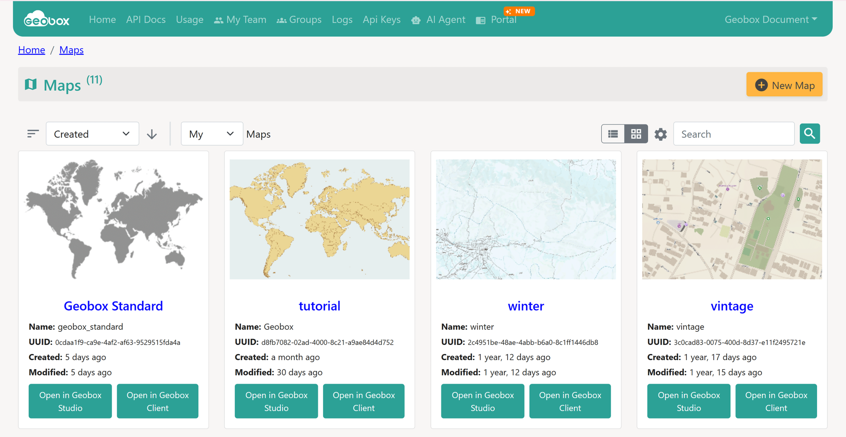Image resolution: width=846 pixels, height=437 pixels.
Task: Open vintage map in Geobox Studio
Action: 689,401
